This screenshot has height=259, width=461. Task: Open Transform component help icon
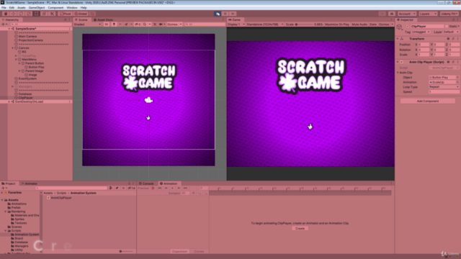point(448,39)
